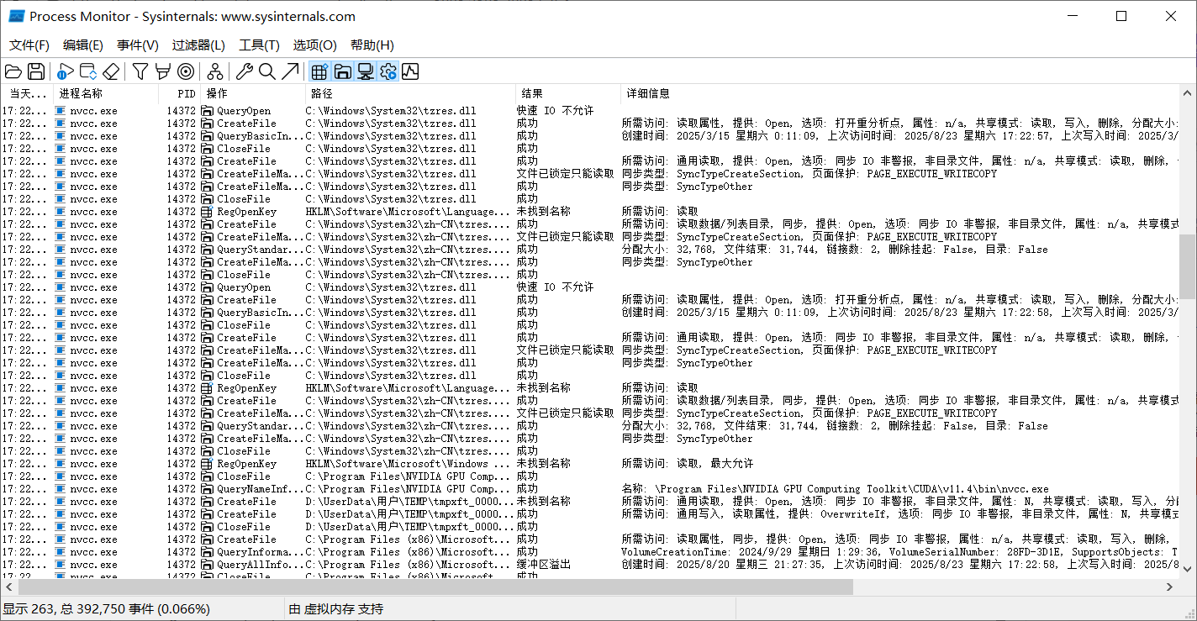Image resolution: width=1197 pixels, height=621 pixels.
Task: Toggle Show Registry Activity icon
Action: pyautogui.click(x=319, y=71)
